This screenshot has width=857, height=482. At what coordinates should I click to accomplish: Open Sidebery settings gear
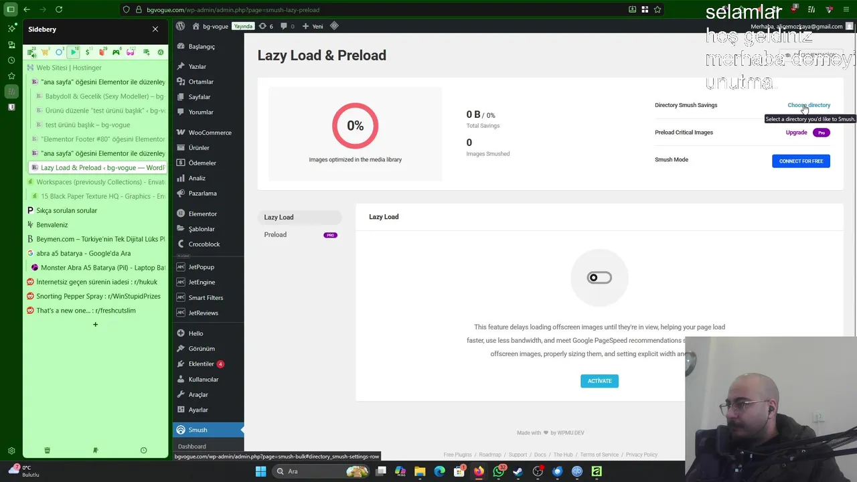[161, 52]
